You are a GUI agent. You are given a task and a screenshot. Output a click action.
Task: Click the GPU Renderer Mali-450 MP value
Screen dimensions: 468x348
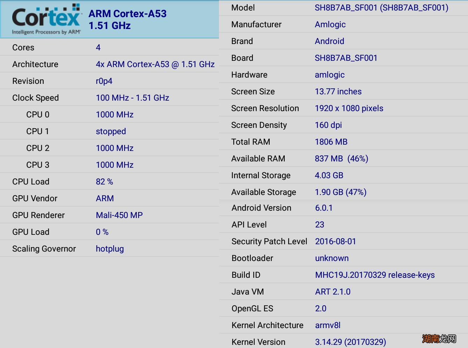tap(119, 215)
